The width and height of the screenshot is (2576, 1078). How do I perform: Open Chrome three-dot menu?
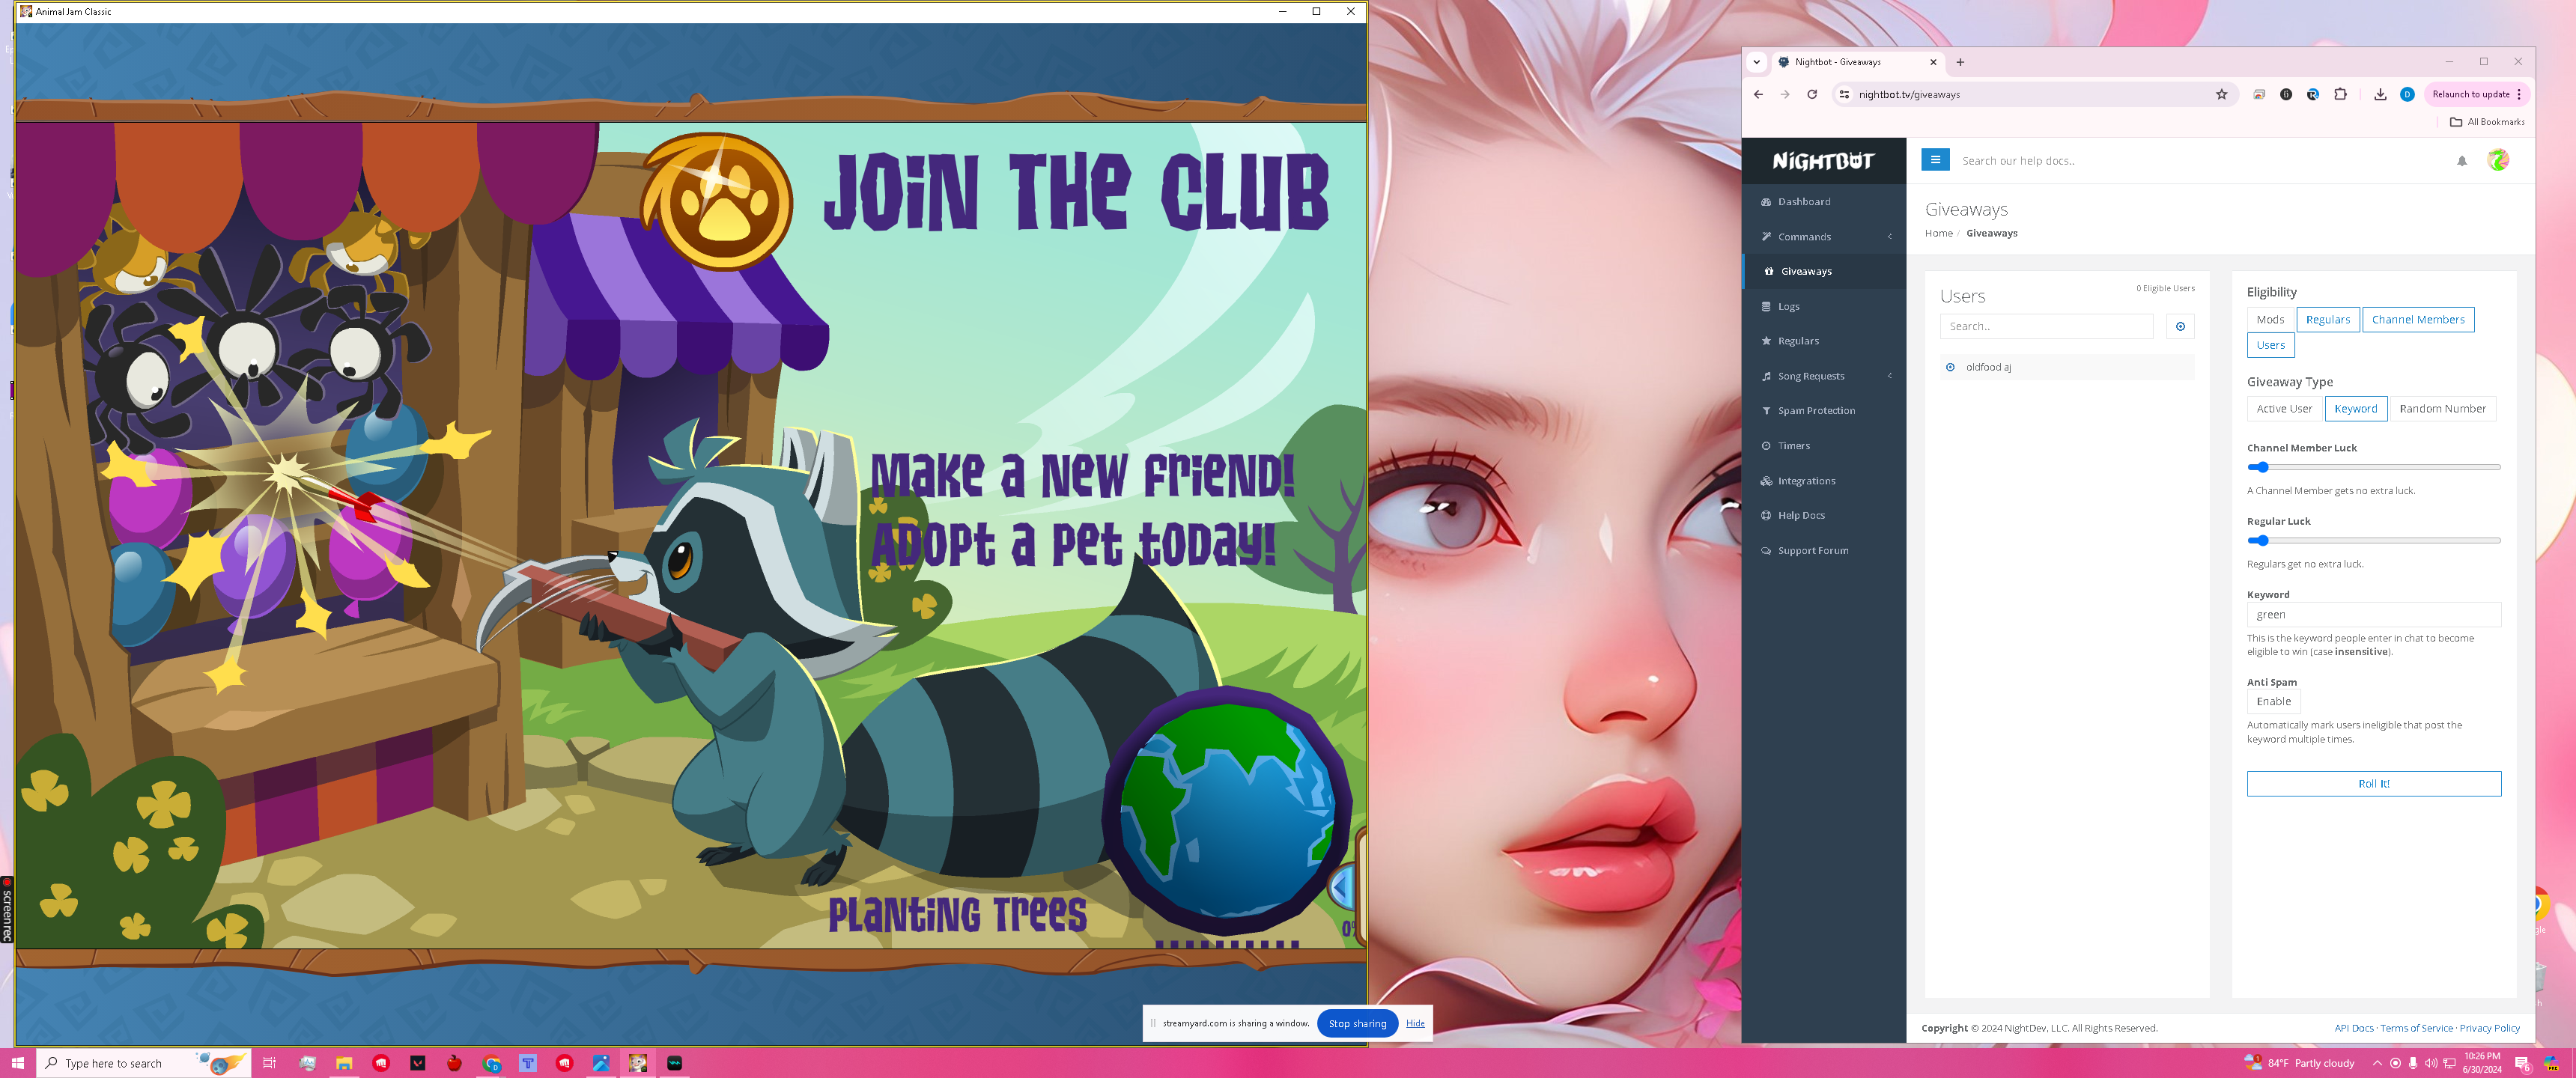[2519, 95]
